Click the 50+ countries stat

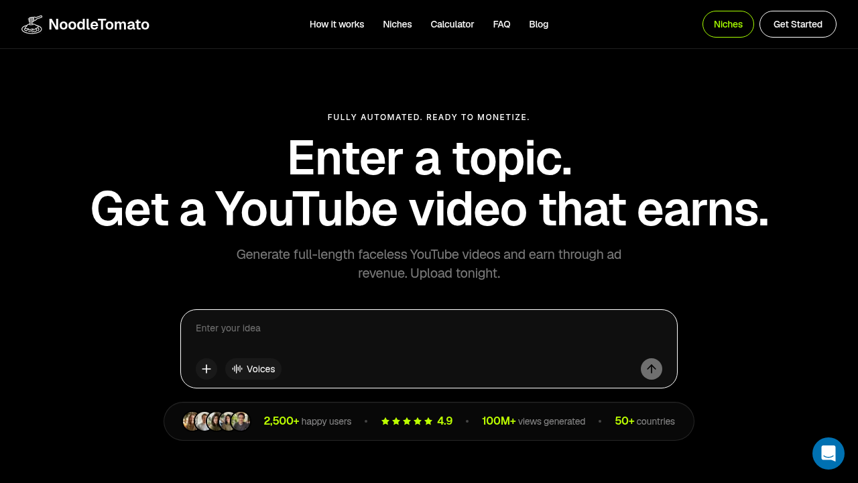645,421
